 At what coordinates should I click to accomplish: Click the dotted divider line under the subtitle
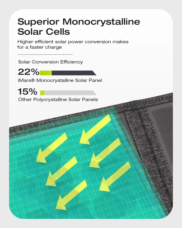pos(45,54)
